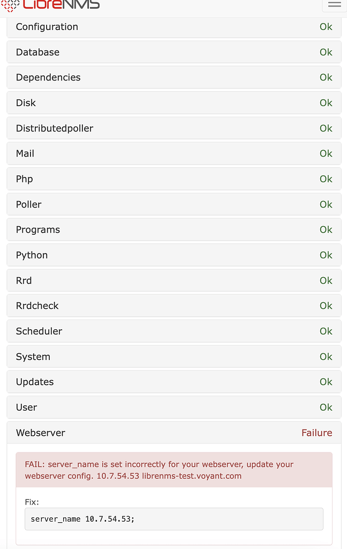Expand the Dependencies panel
Image resolution: width=347 pixels, height=549 pixels.
click(174, 77)
